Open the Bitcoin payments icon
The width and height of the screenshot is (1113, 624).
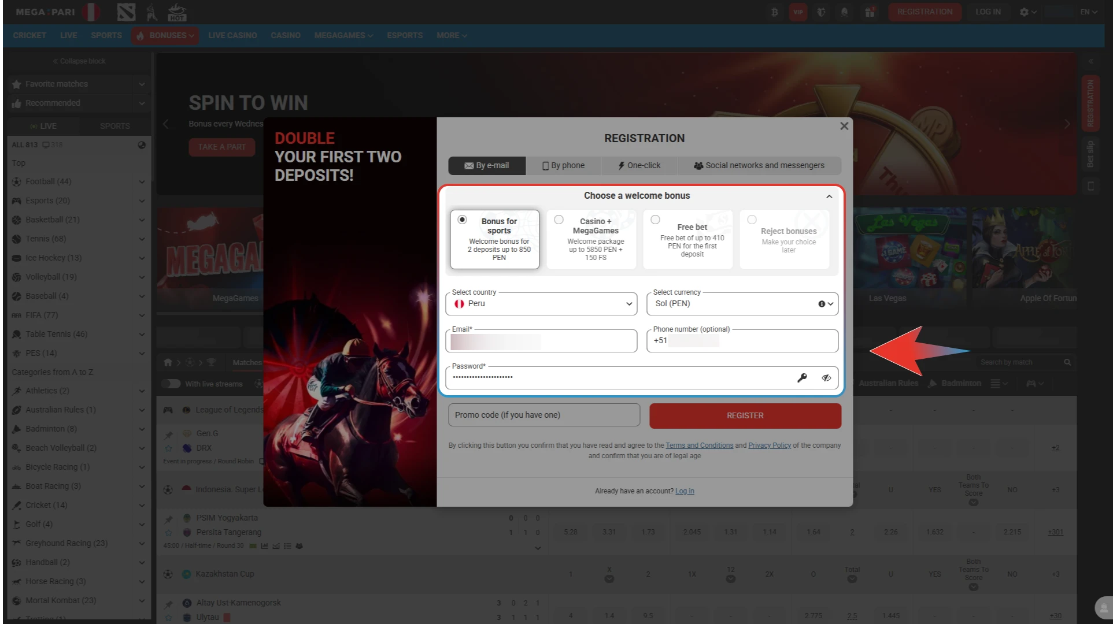(774, 12)
